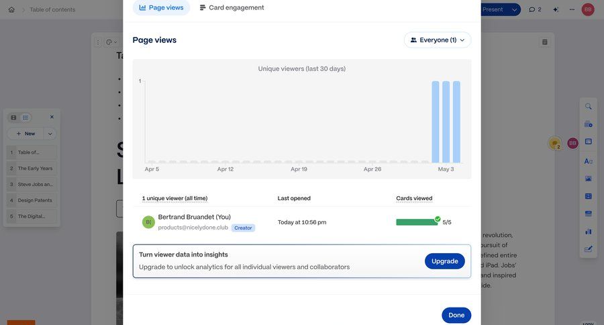The width and height of the screenshot is (604, 325).
Task: Select card 5 The Digital...
Action: click(x=32, y=216)
